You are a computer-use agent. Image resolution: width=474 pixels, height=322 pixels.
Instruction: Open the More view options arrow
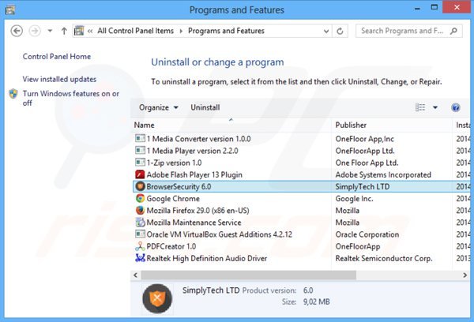[x=435, y=107]
